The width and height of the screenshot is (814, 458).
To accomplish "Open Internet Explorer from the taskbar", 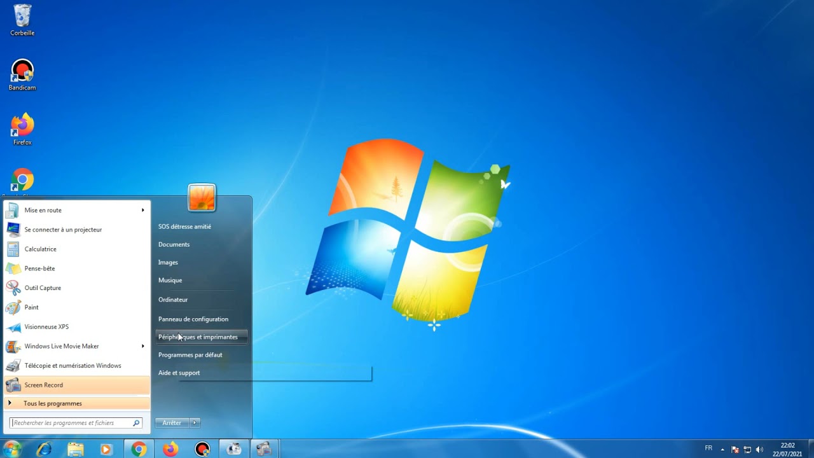I will [44, 449].
